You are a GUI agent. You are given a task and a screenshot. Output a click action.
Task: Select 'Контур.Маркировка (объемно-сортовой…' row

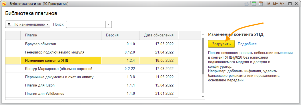click(x=92, y=69)
